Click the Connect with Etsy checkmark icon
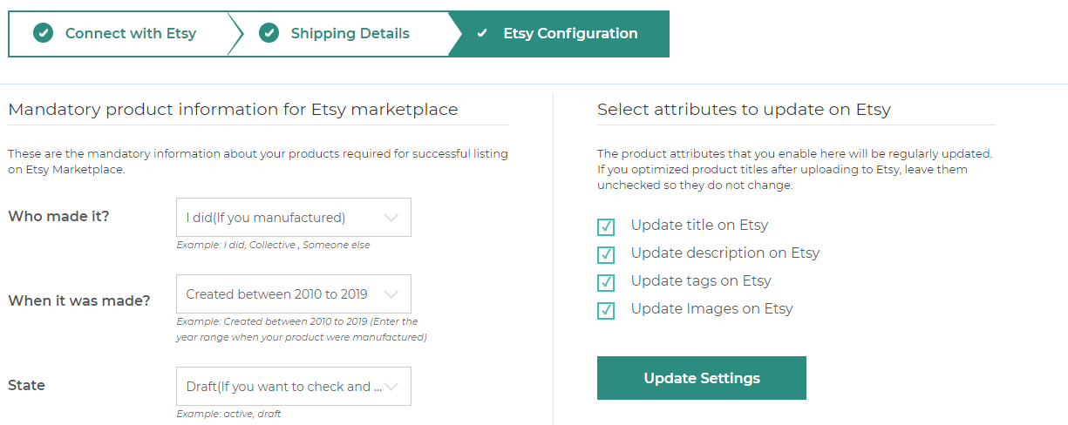This screenshot has height=425, width=1068. click(x=43, y=33)
